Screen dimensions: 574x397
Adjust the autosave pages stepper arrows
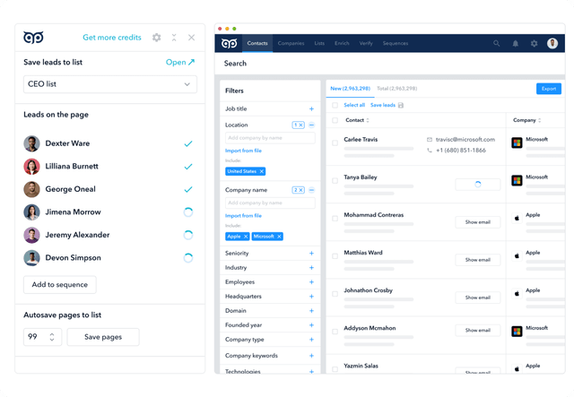tap(52, 337)
